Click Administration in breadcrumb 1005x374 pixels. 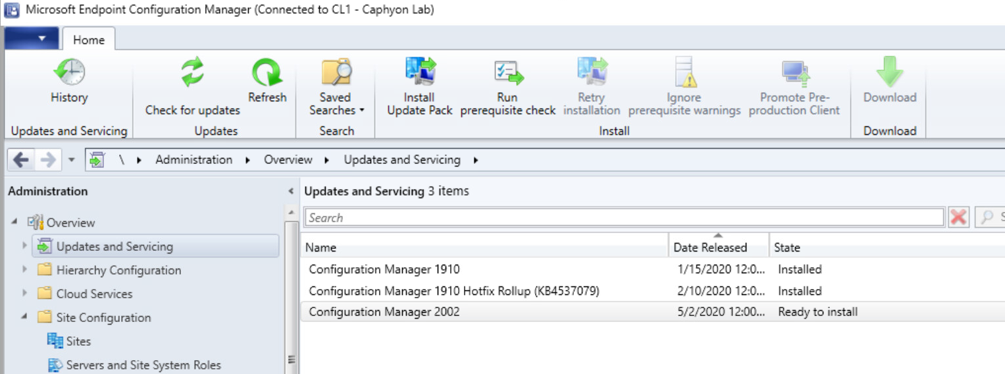[193, 159]
